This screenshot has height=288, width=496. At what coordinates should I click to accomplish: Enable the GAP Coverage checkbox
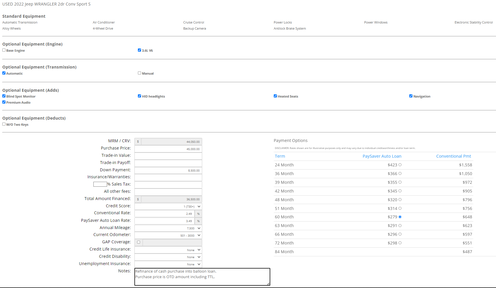[138, 242]
